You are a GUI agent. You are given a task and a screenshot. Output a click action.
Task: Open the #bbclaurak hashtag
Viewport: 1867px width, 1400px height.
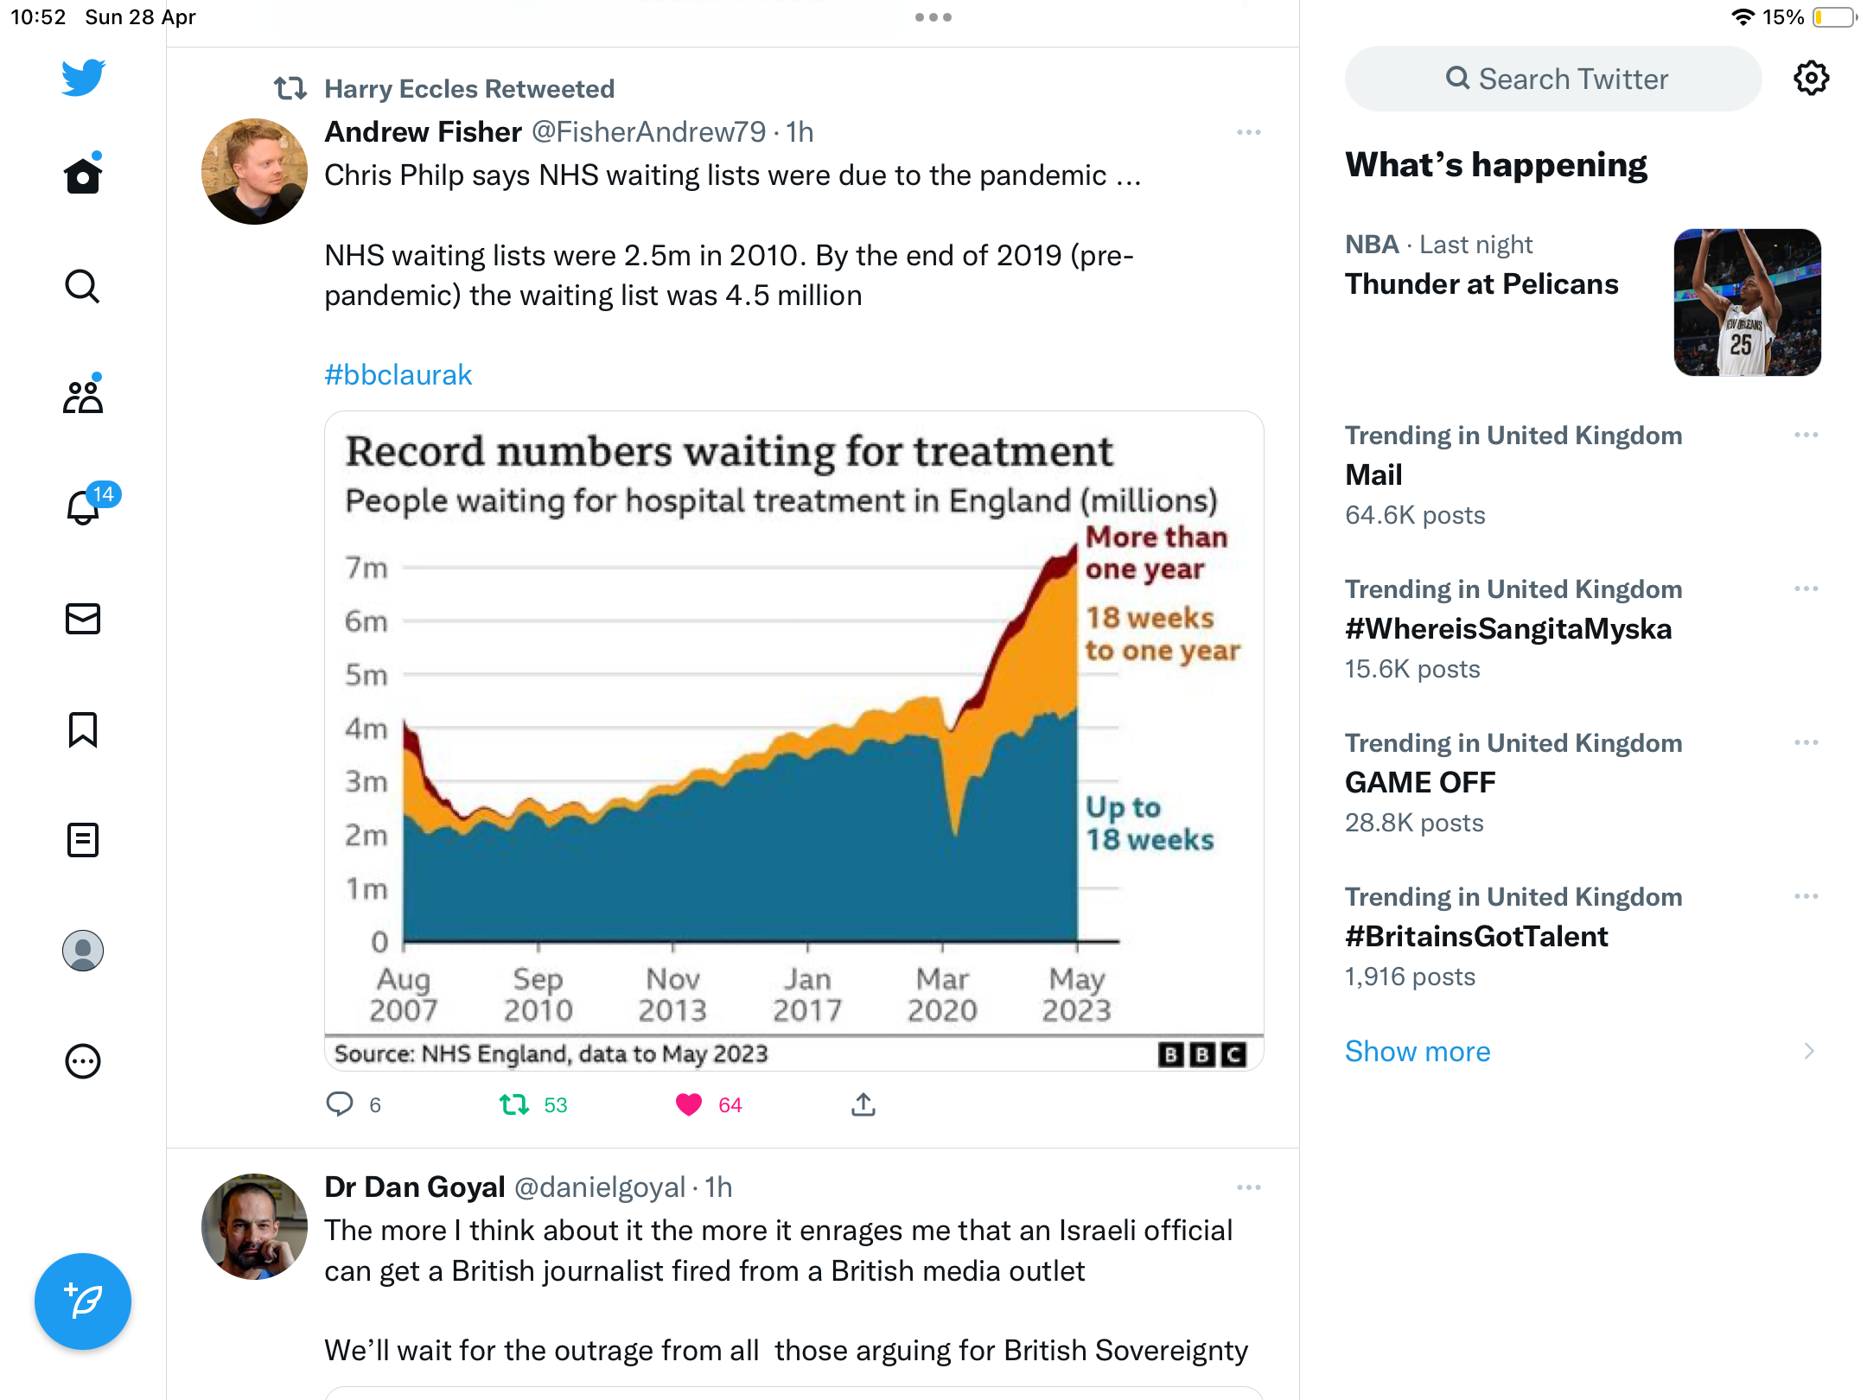[398, 375]
